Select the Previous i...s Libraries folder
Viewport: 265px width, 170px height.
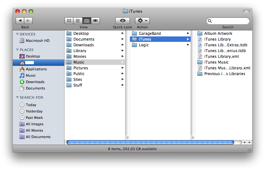224,73
